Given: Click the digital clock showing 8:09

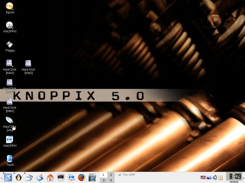Looking at the screenshot, I should click(234, 176).
